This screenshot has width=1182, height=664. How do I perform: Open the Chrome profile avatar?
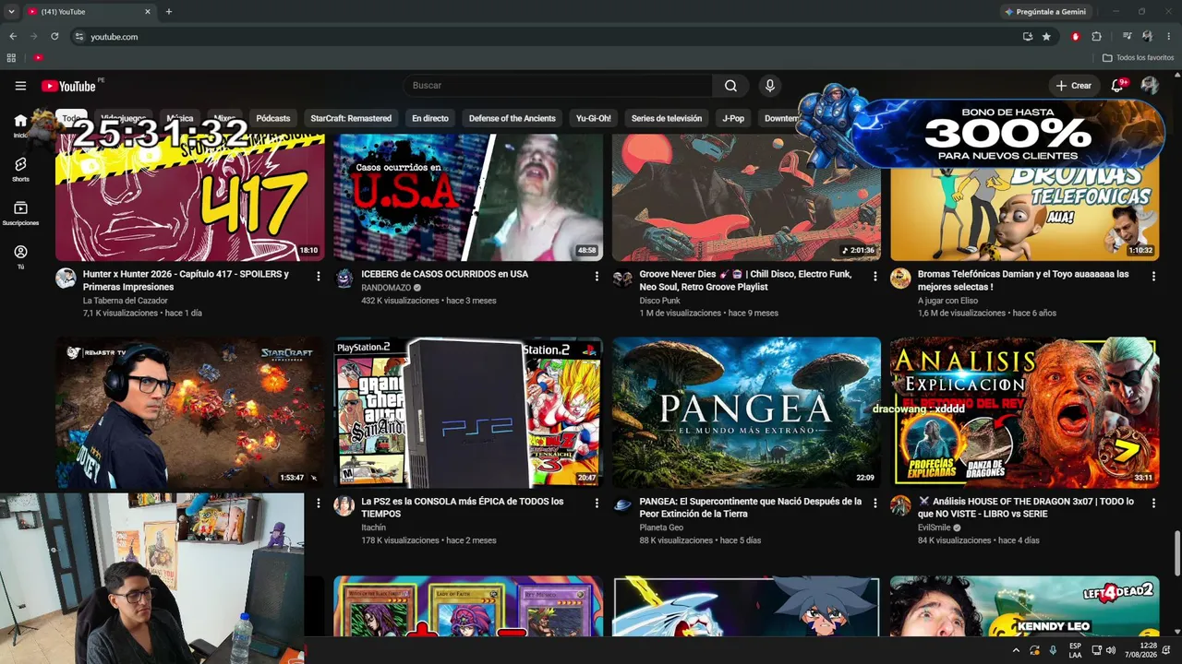click(1147, 37)
